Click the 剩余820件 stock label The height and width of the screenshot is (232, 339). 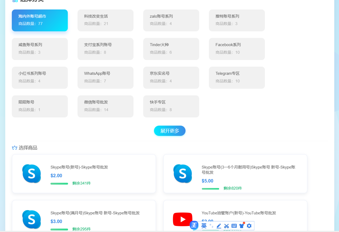point(233,188)
